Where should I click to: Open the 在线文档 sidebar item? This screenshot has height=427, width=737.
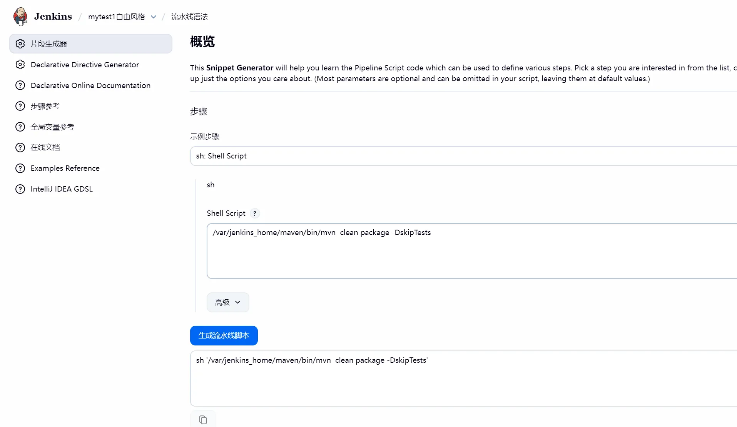pos(45,147)
